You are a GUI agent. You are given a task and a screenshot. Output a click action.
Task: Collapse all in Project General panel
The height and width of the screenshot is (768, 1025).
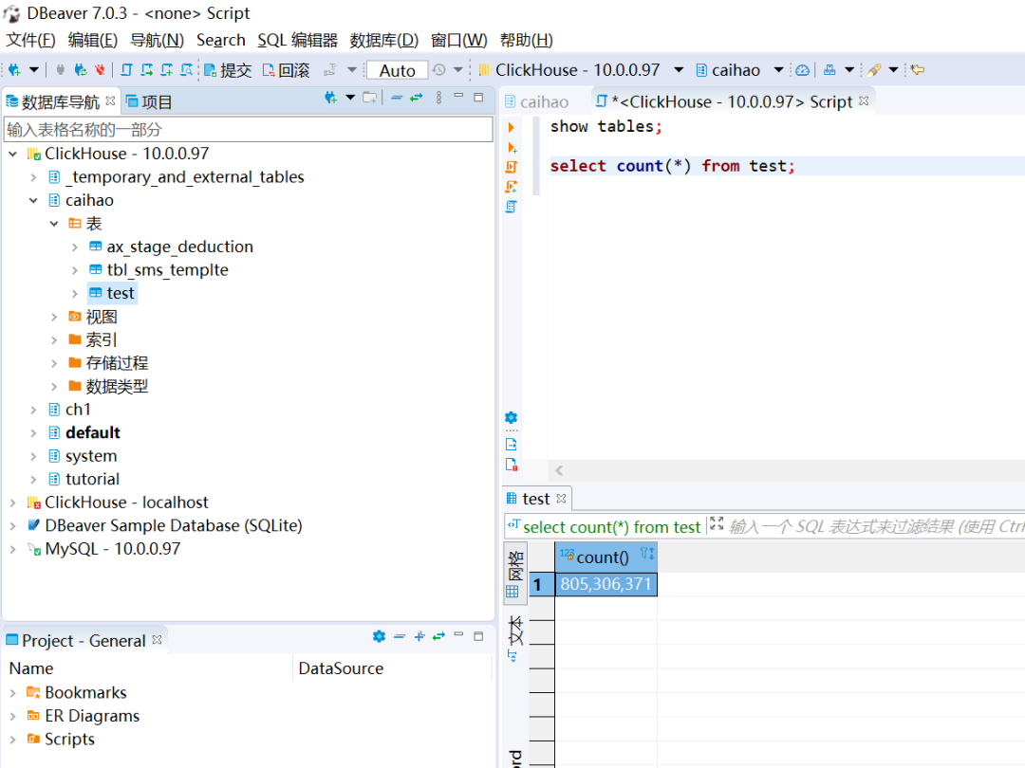[400, 636]
